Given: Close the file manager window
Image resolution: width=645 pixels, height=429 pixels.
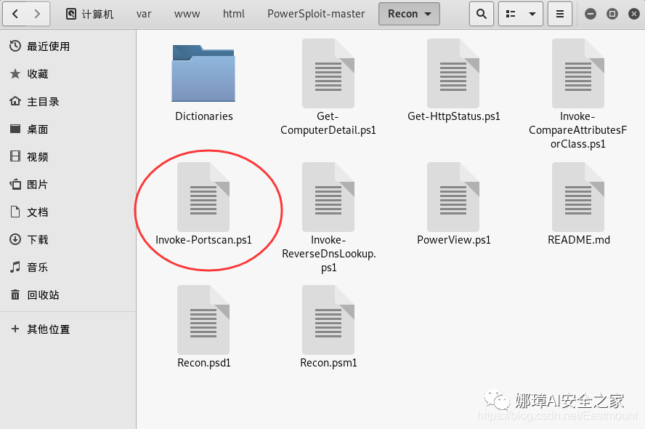Looking at the screenshot, I should (x=634, y=14).
